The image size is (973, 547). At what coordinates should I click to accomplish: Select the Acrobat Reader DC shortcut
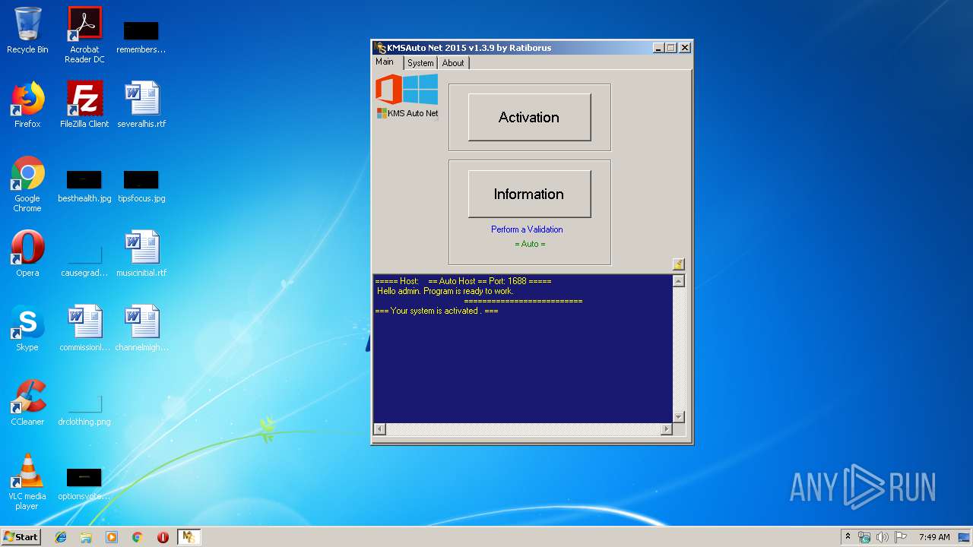84,35
